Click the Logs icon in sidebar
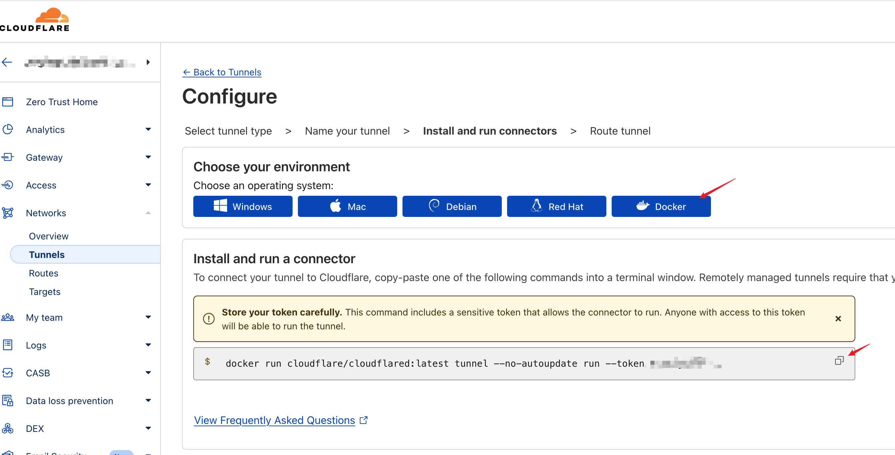Viewport: 895px width, 455px height. pyautogui.click(x=8, y=345)
